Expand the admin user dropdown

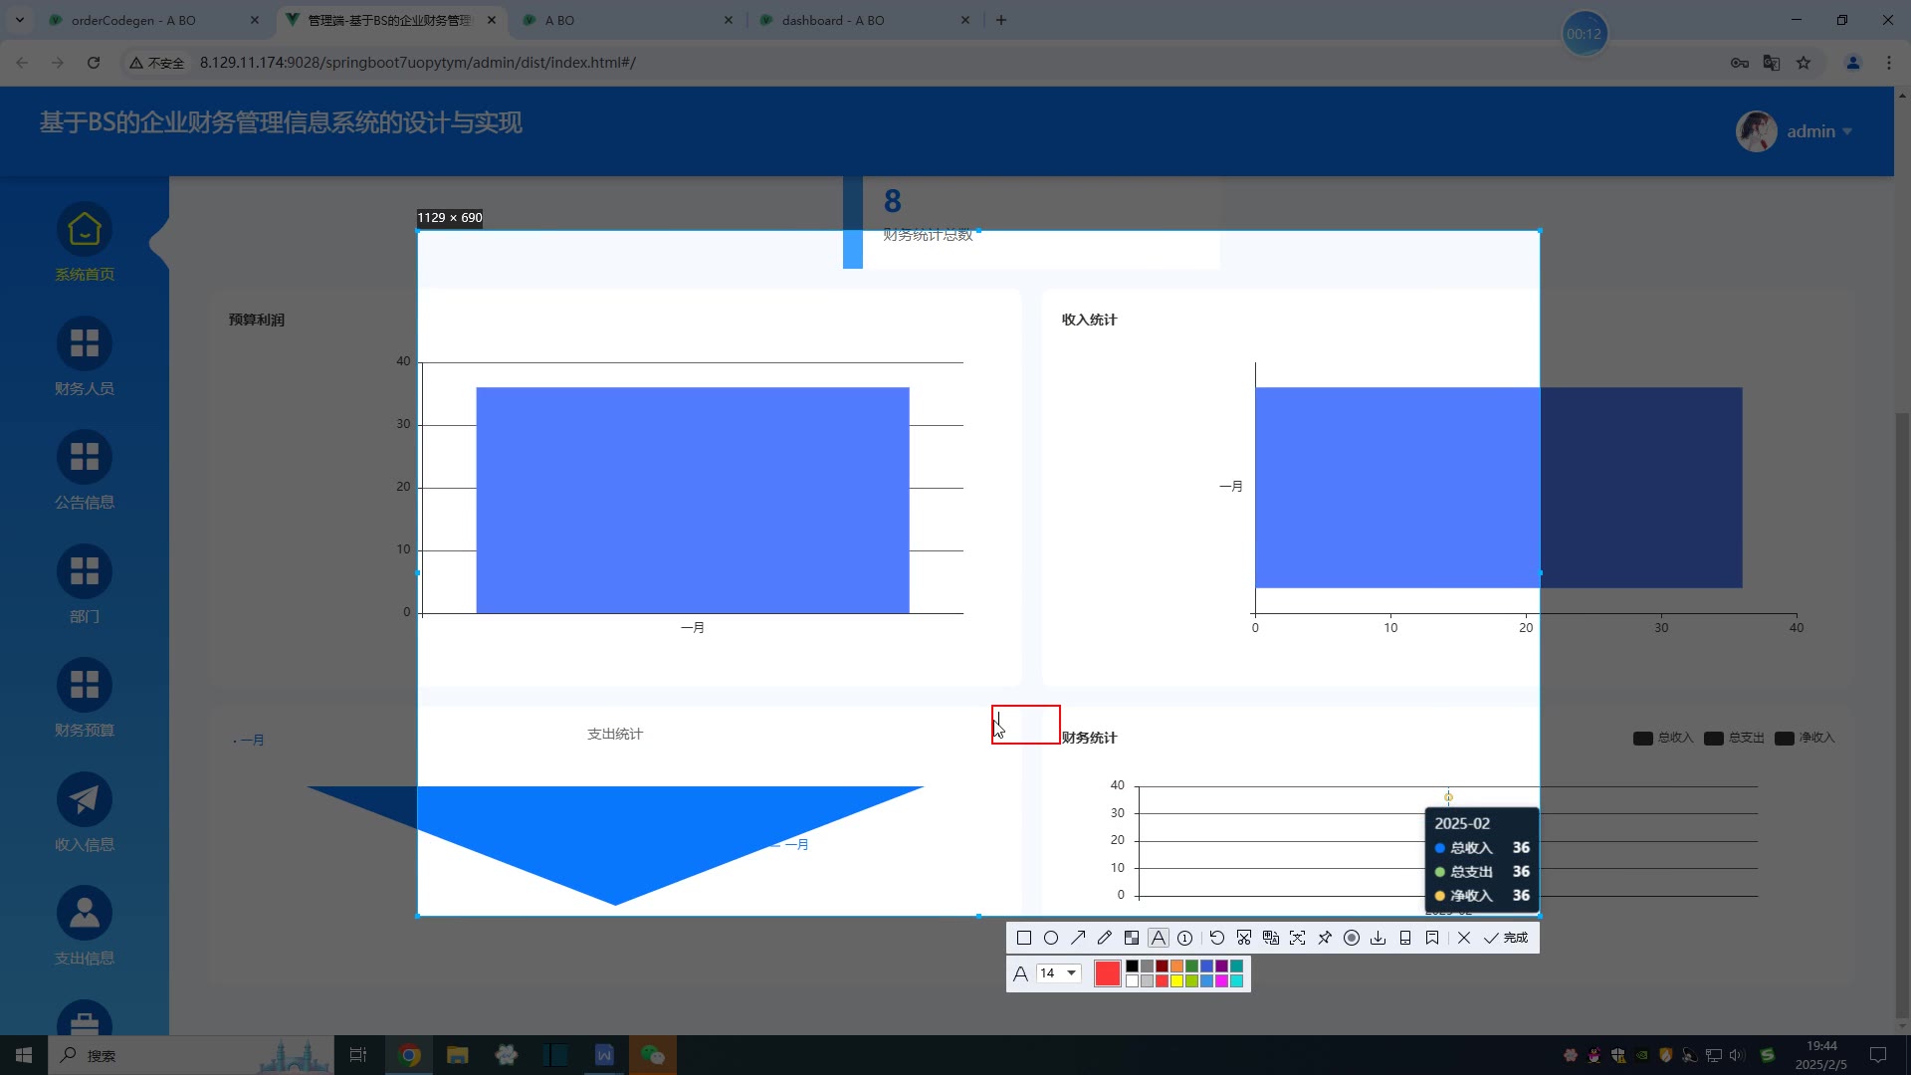point(1819,131)
